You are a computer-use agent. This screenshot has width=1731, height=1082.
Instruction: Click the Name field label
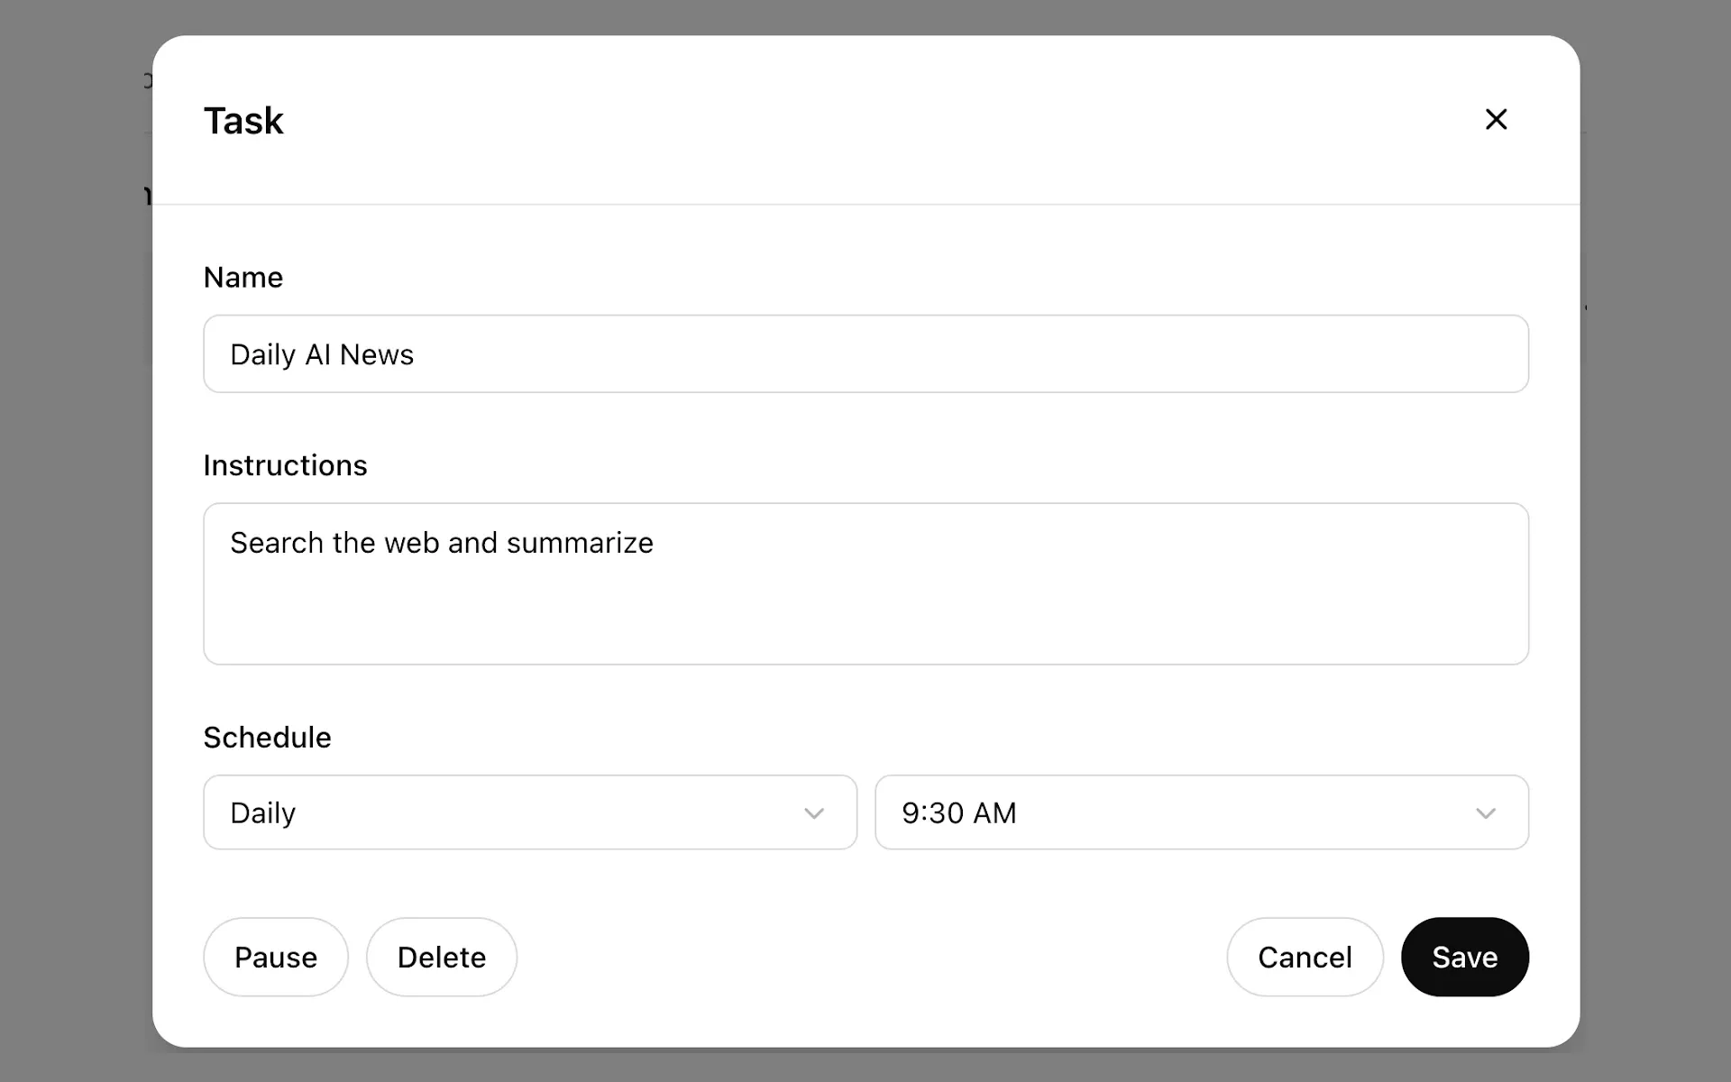coord(243,277)
